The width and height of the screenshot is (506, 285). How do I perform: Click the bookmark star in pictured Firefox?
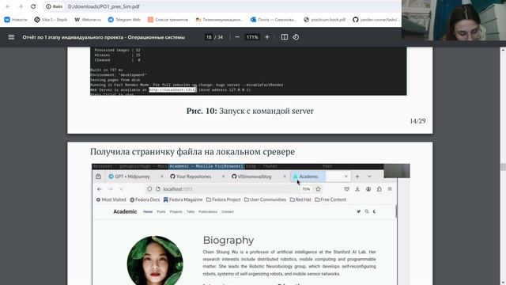pos(318,189)
